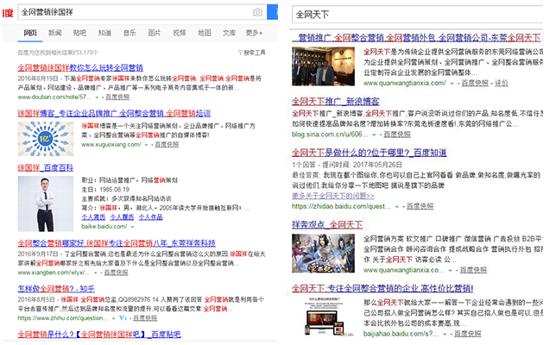Open the 贴吧 tab

(79, 33)
